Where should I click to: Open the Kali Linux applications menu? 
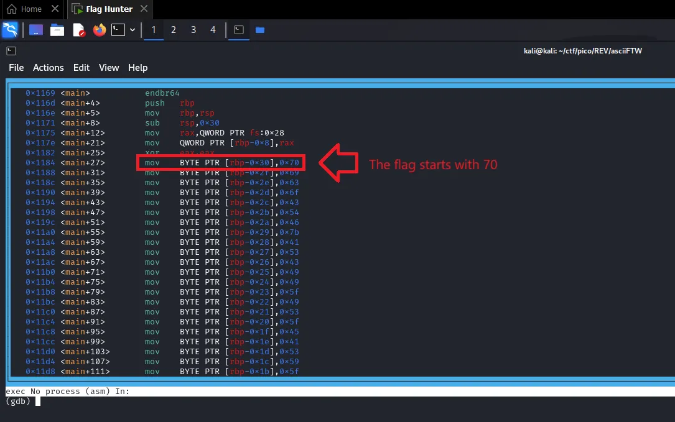coord(10,30)
